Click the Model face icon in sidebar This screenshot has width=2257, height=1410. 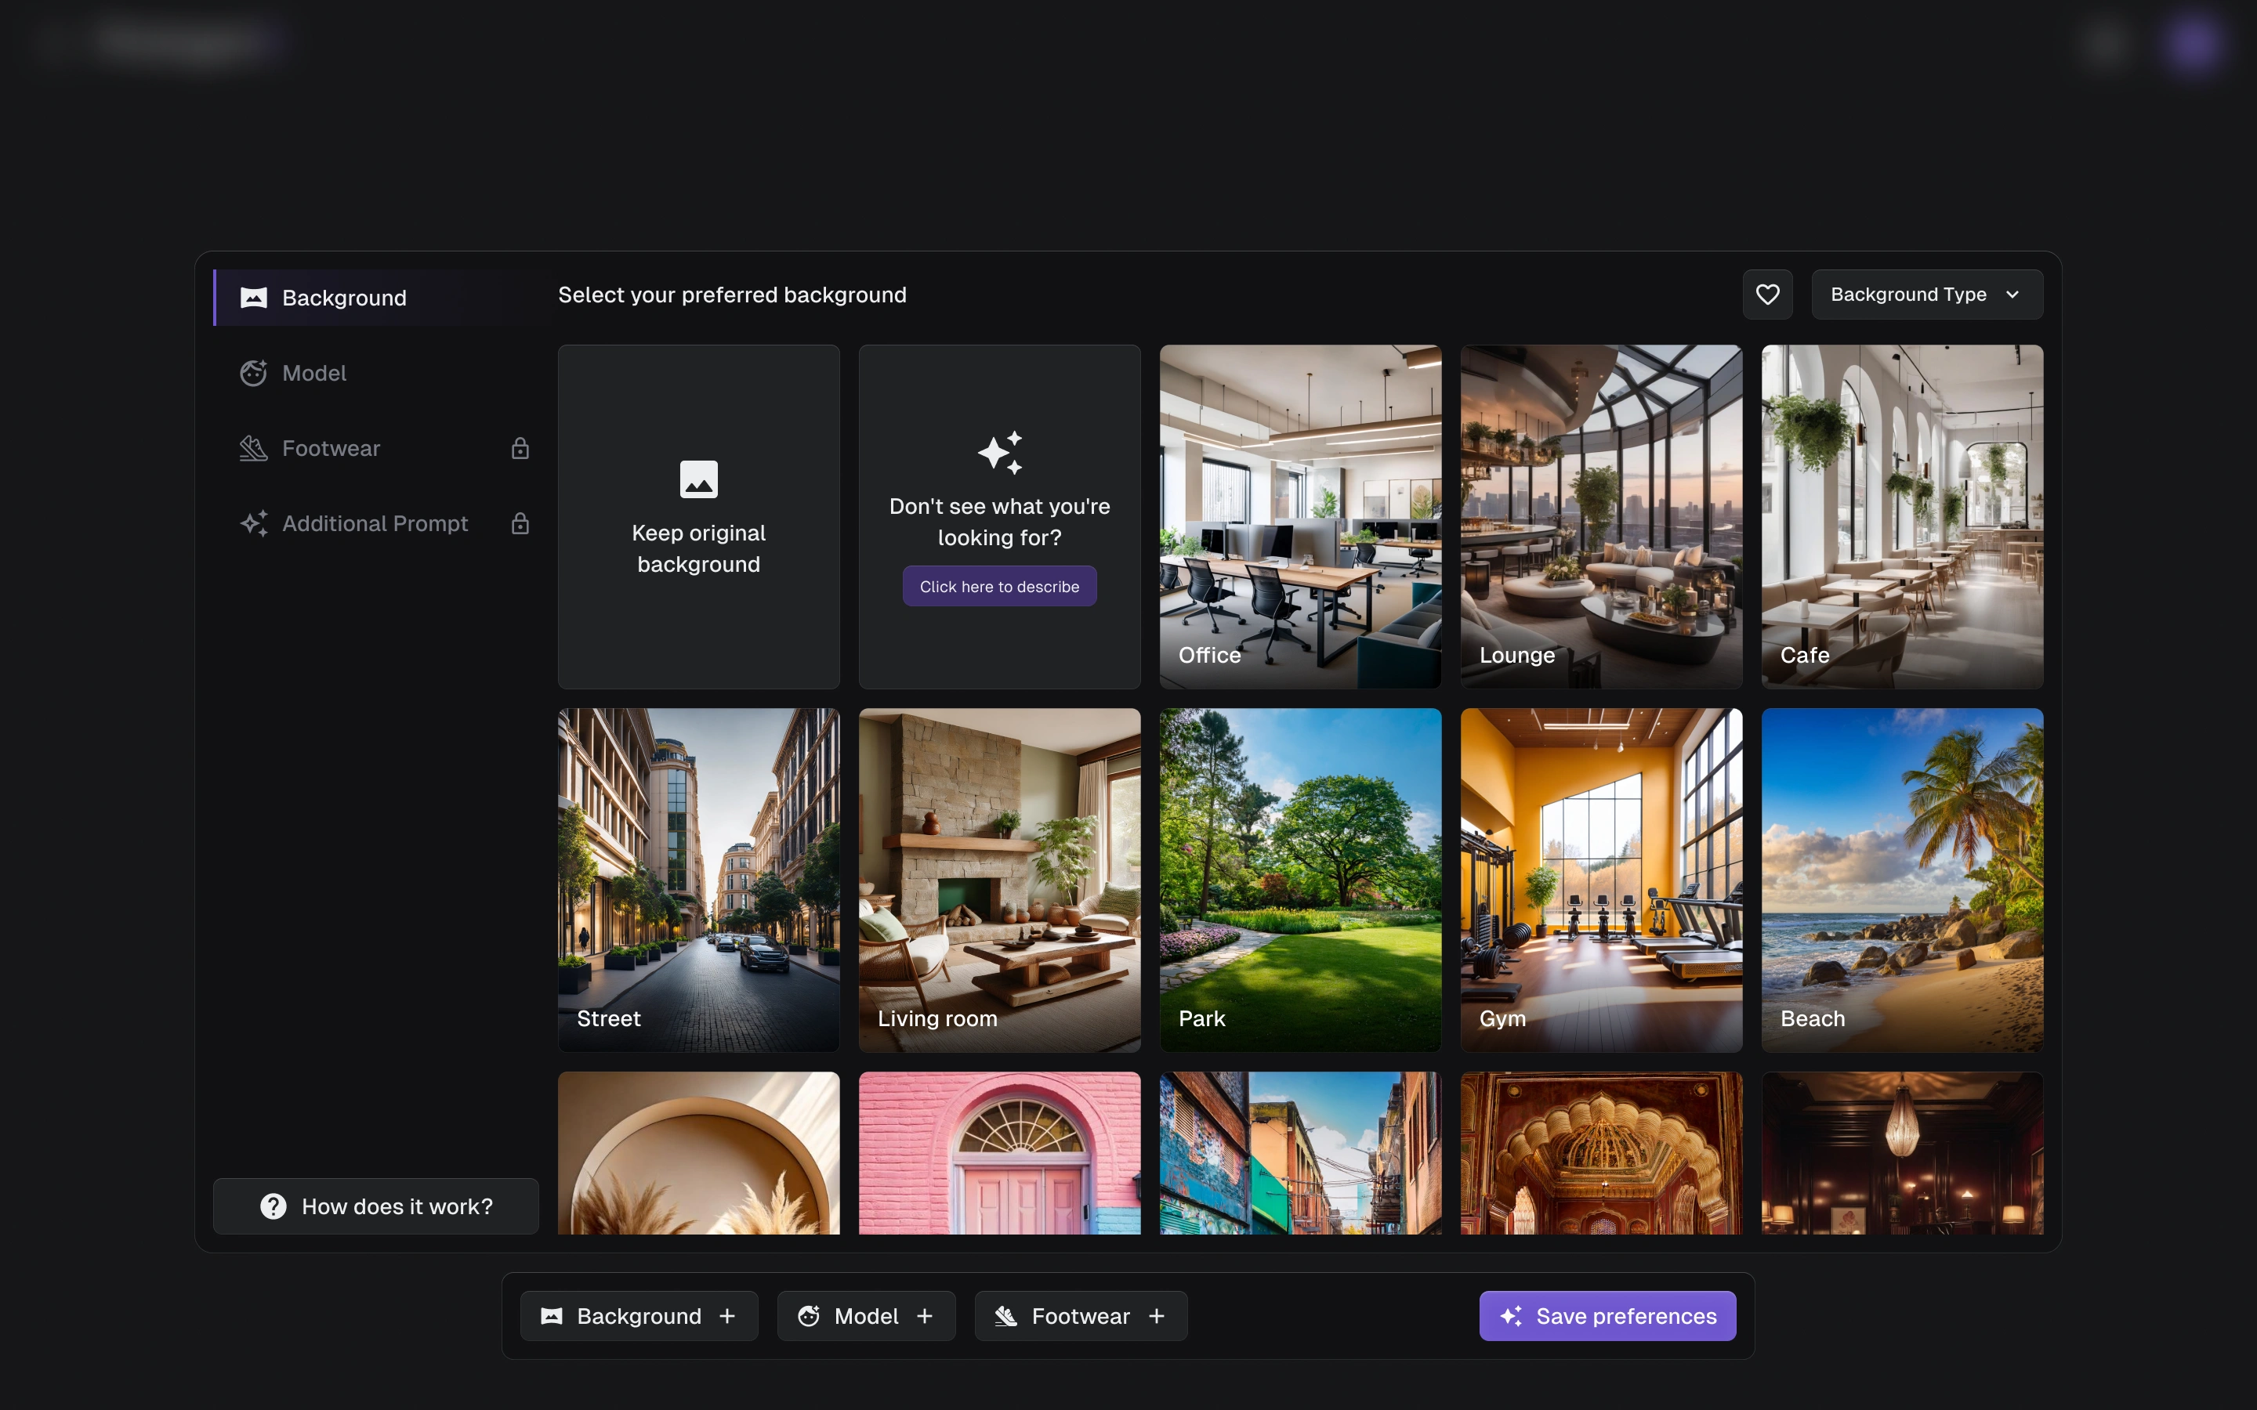[x=254, y=373]
